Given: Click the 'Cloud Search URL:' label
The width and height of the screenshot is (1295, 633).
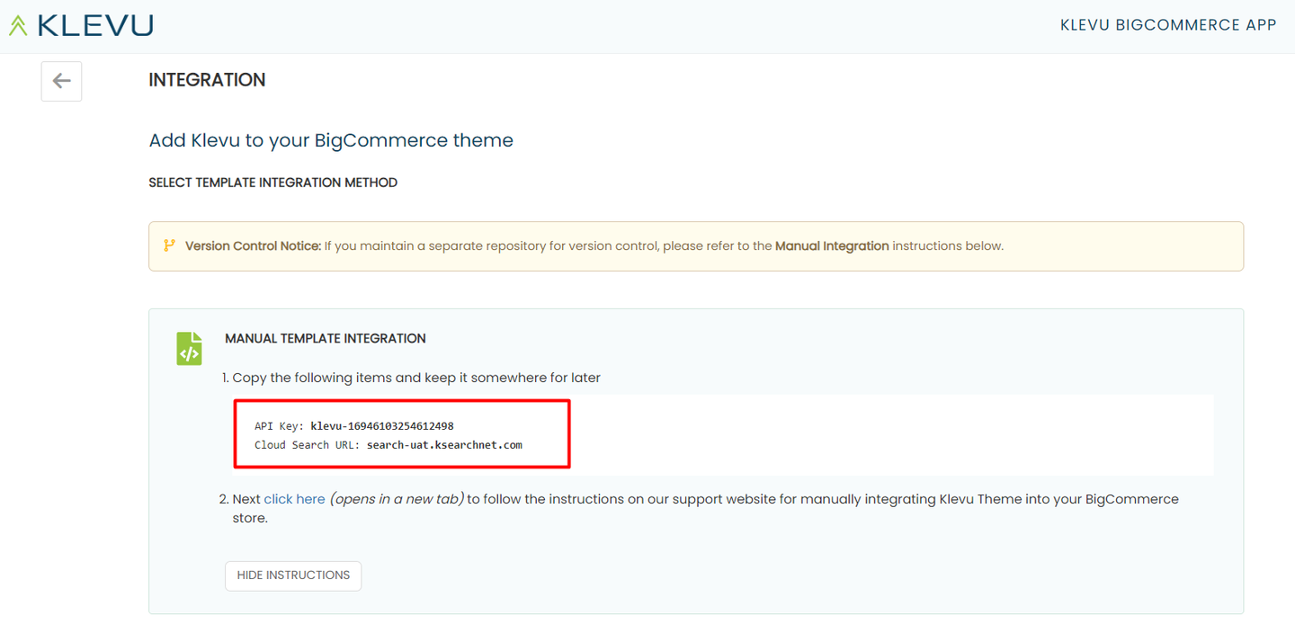Looking at the screenshot, I should click(x=308, y=445).
